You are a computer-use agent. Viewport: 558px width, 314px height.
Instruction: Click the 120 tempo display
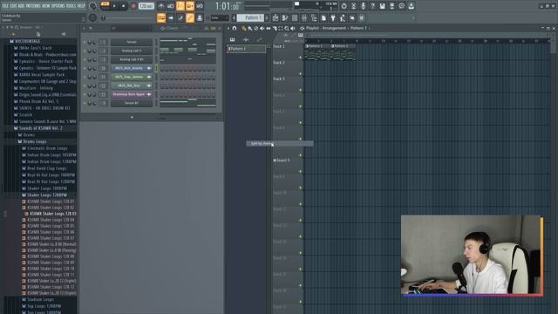point(146,6)
